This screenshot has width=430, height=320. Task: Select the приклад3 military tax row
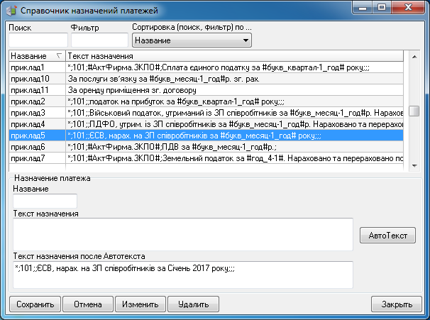coord(213,113)
